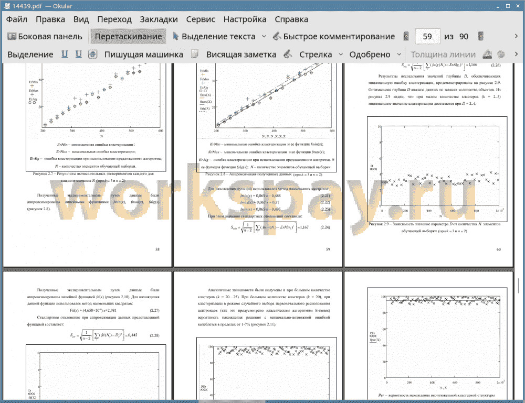The image size is (525, 403).
Task: Select the Одобрено stamp tool
Action: point(370,55)
